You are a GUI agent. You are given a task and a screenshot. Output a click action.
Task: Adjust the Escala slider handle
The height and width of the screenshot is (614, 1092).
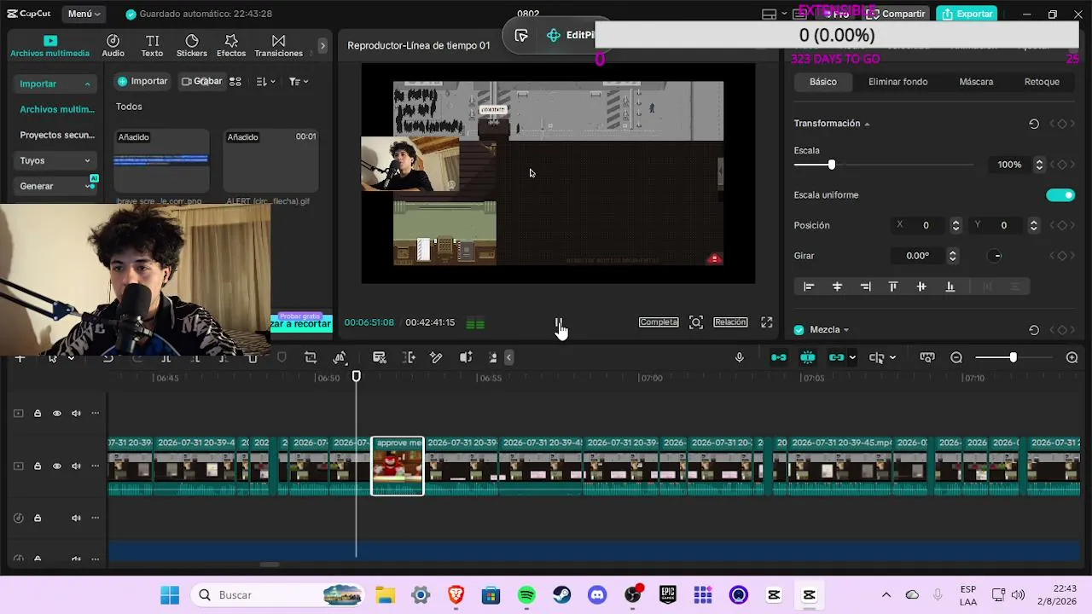tap(831, 165)
